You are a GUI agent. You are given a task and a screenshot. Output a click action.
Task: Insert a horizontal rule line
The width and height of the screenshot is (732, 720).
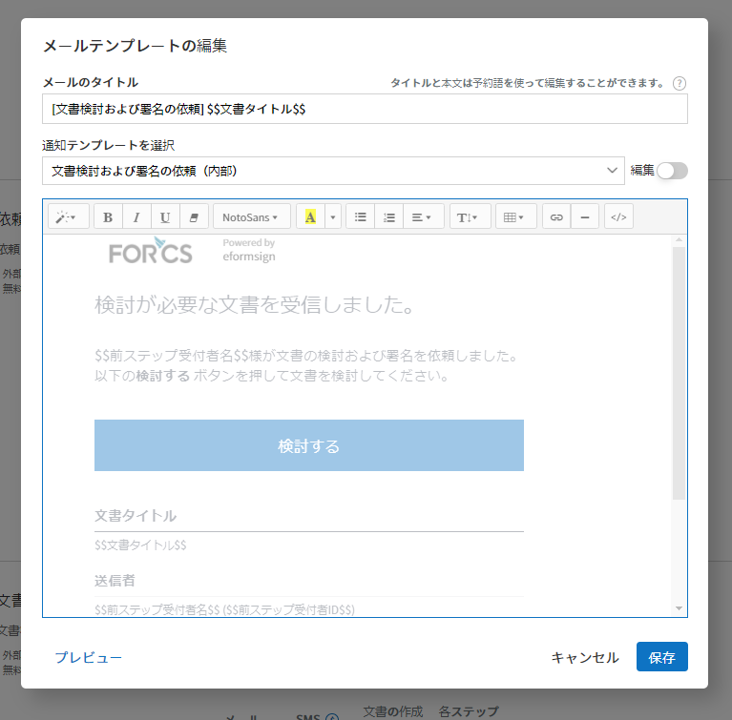[x=584, y=217]
